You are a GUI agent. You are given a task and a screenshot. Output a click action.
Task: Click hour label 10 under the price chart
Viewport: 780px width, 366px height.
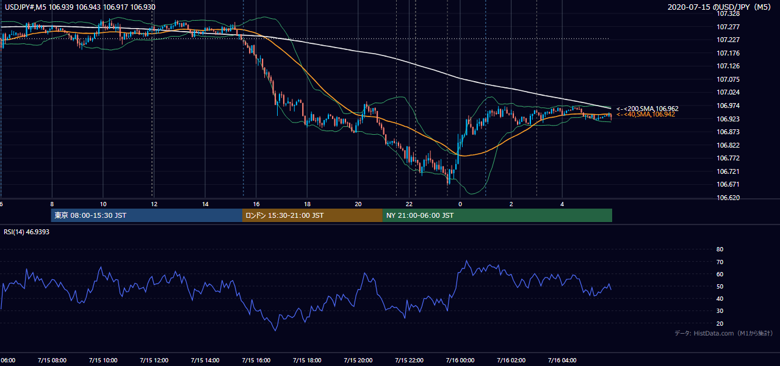[x=103, y=204]
